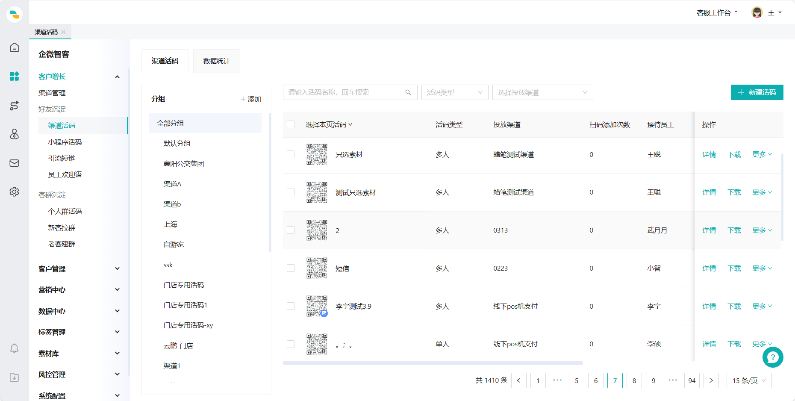795x401 pixels.
Task: Open the home sidebar icon
Action: click(x=15, y=47)
